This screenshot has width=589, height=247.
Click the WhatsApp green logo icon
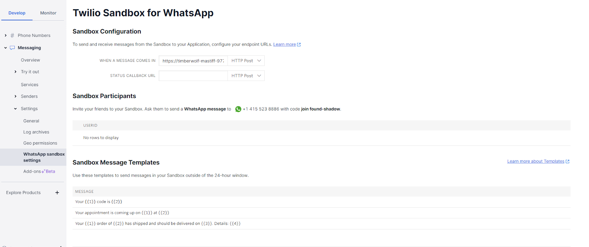(x=238, y=109)
